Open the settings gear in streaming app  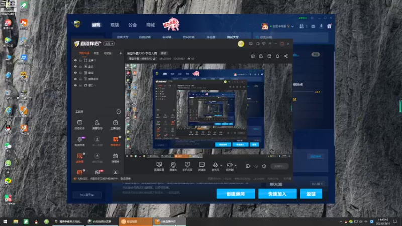pos(264,166)
